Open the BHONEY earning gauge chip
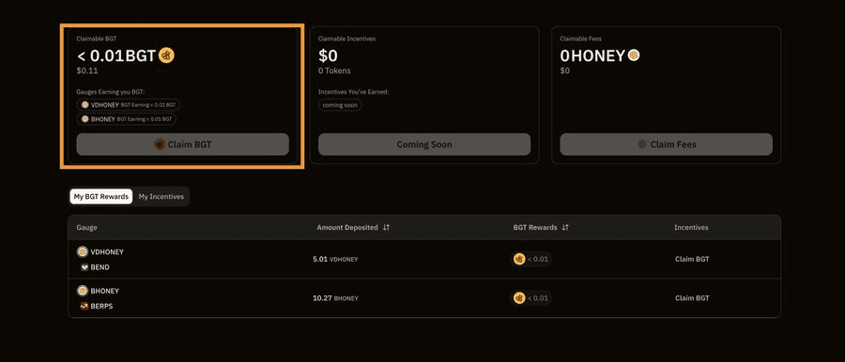This screenshot has height=362, width=845. [x=126, y=118]
